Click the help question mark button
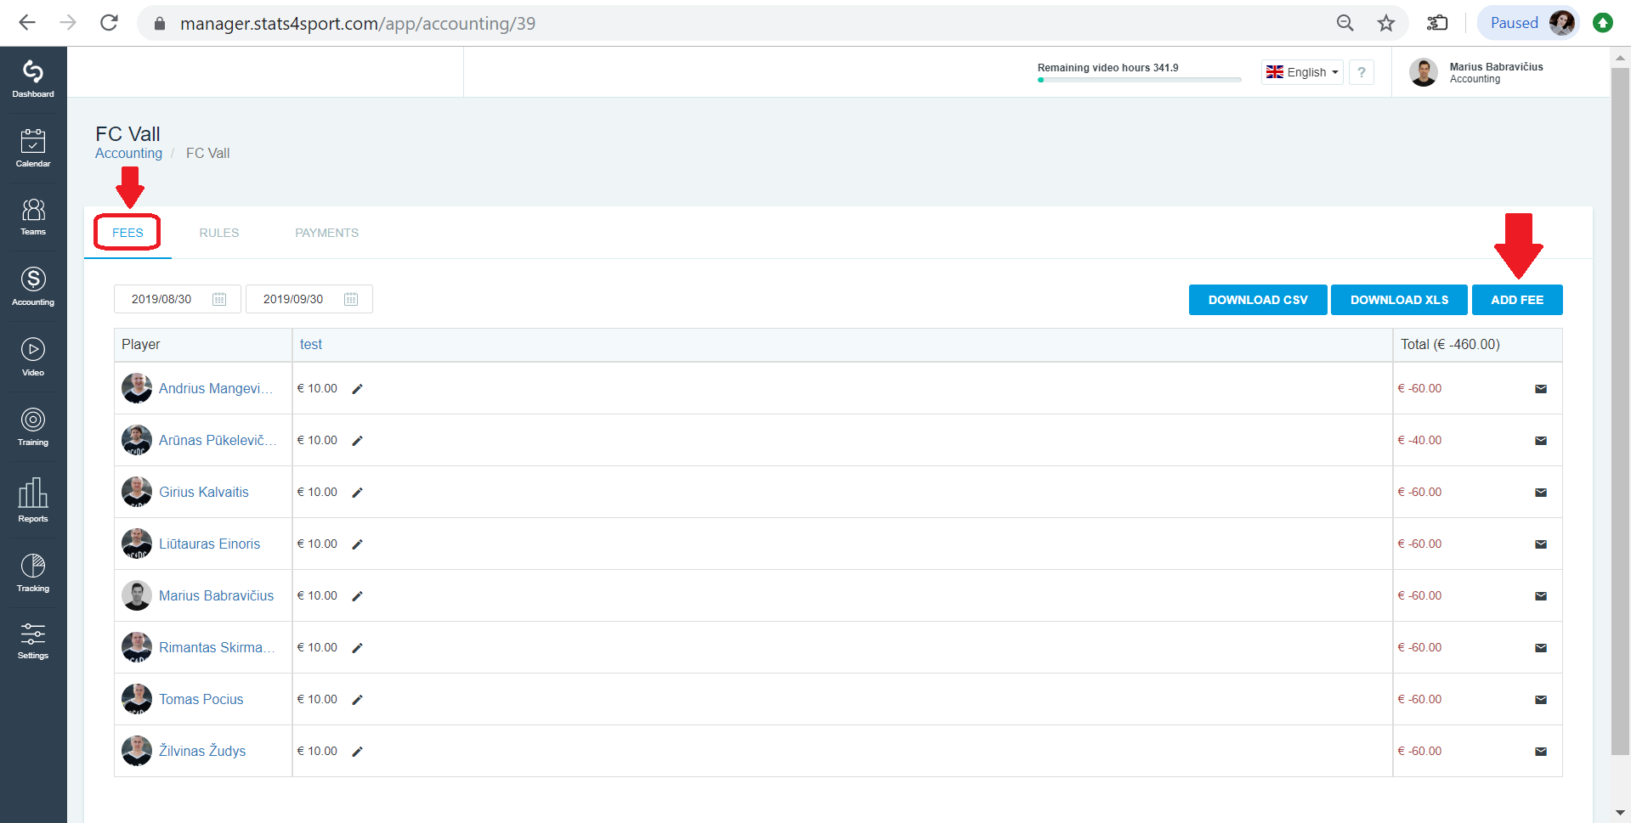This screenshot has width=1631, height=823. click(1362, 72)
